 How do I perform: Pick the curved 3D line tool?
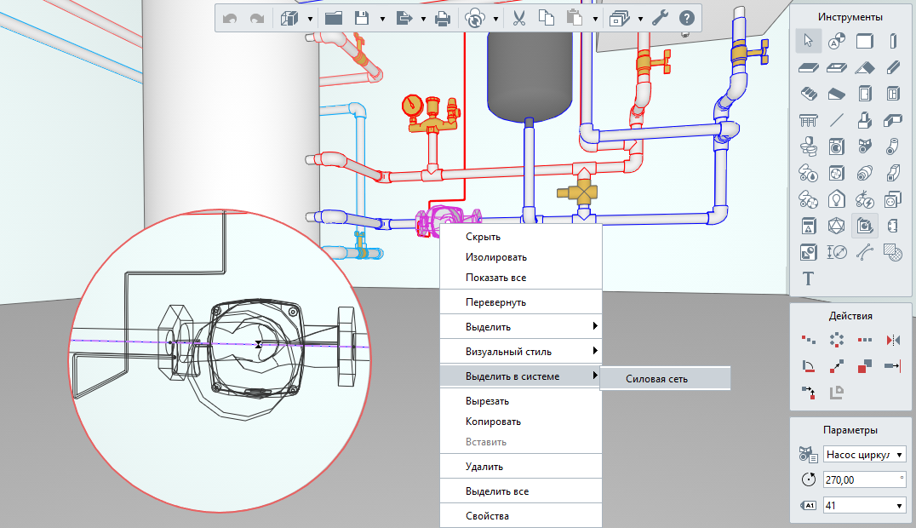[865, 252]
